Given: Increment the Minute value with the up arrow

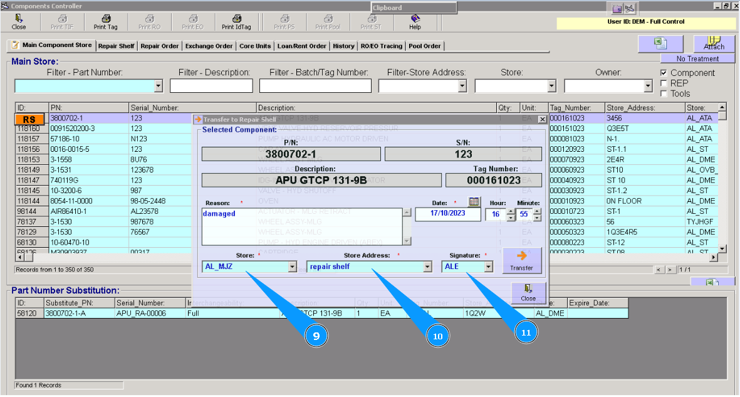Looking at the screenshot, I should coord(536,211).
